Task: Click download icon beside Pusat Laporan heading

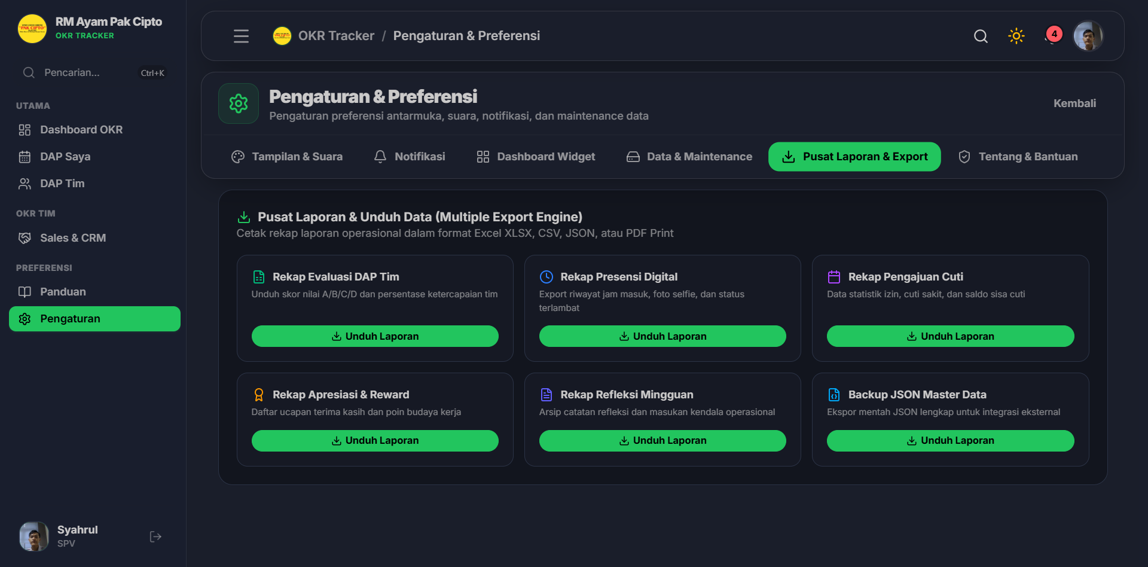Action: coord(244,217)
